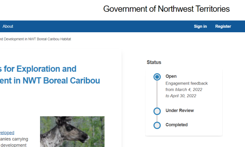Open the About menu item

(8, 27)
